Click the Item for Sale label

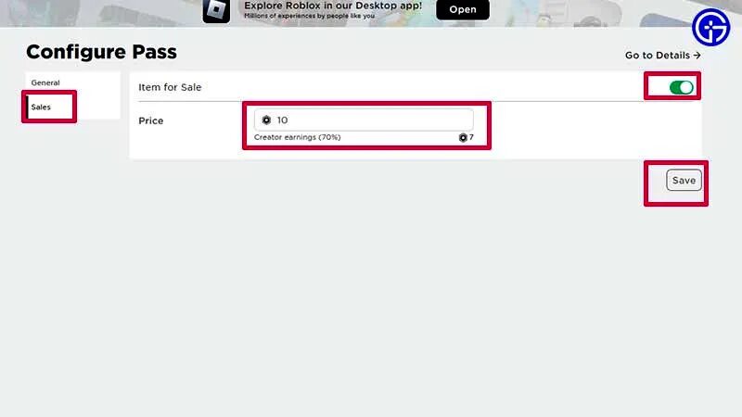point(170,87)
